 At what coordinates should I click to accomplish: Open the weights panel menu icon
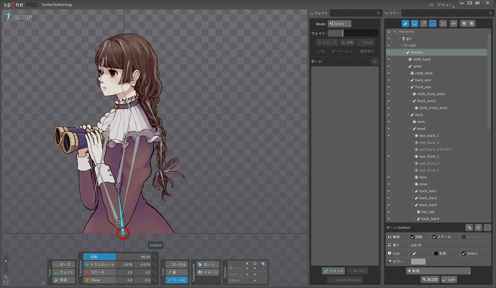coord(378,13)
